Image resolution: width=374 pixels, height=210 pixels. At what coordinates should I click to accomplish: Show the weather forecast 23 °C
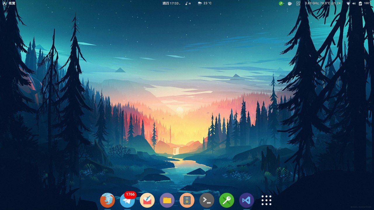(x=205, y=3)
